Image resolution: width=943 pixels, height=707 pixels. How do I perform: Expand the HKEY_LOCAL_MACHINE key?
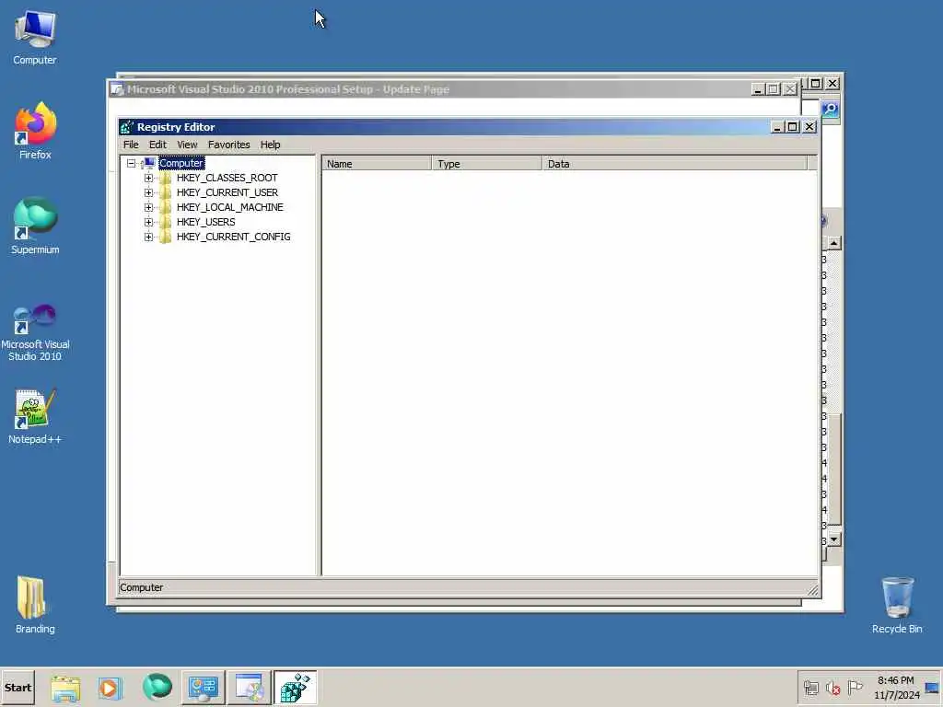(148, 207)
